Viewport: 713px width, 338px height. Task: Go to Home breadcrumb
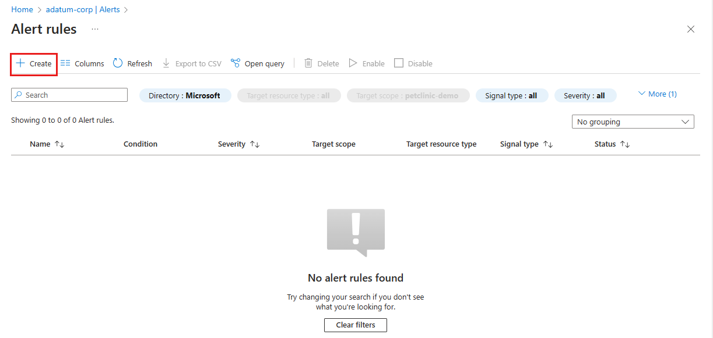point(22,9)
